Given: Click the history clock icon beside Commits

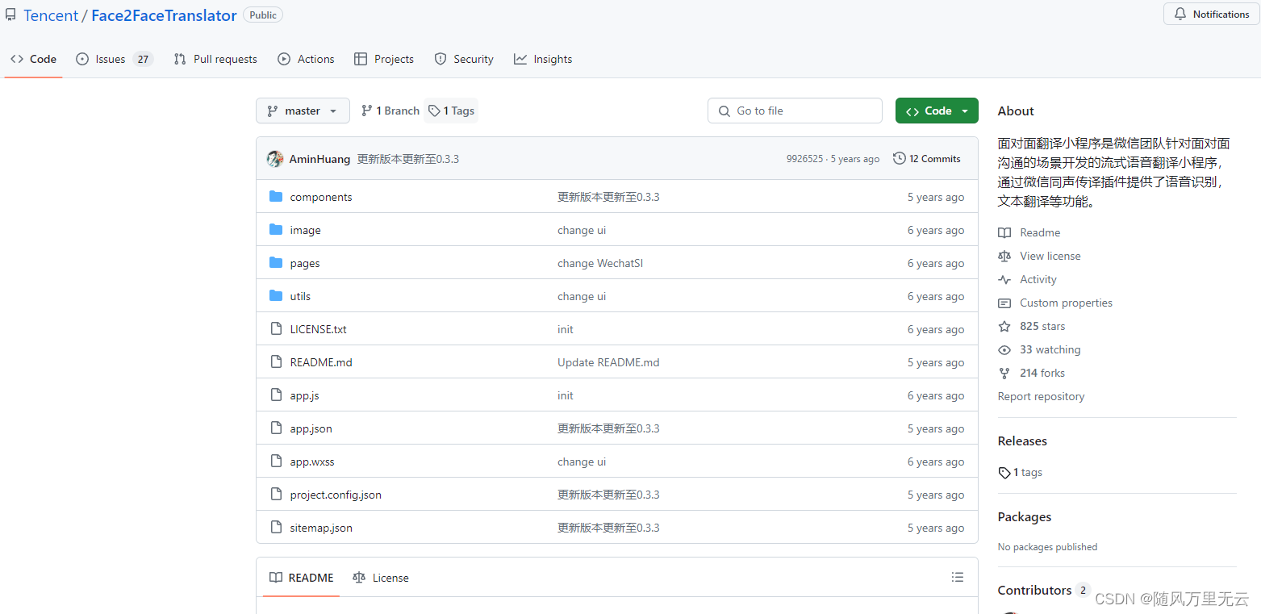Looking at the screenshot, I should [x=900, y=158].
